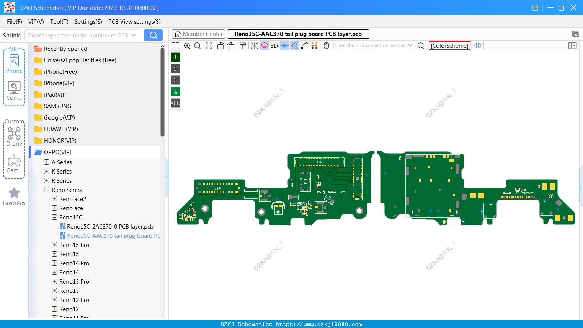The image size is (583, 328).
Task: Select the Drone category icon
Action: (x=14, y=137)
